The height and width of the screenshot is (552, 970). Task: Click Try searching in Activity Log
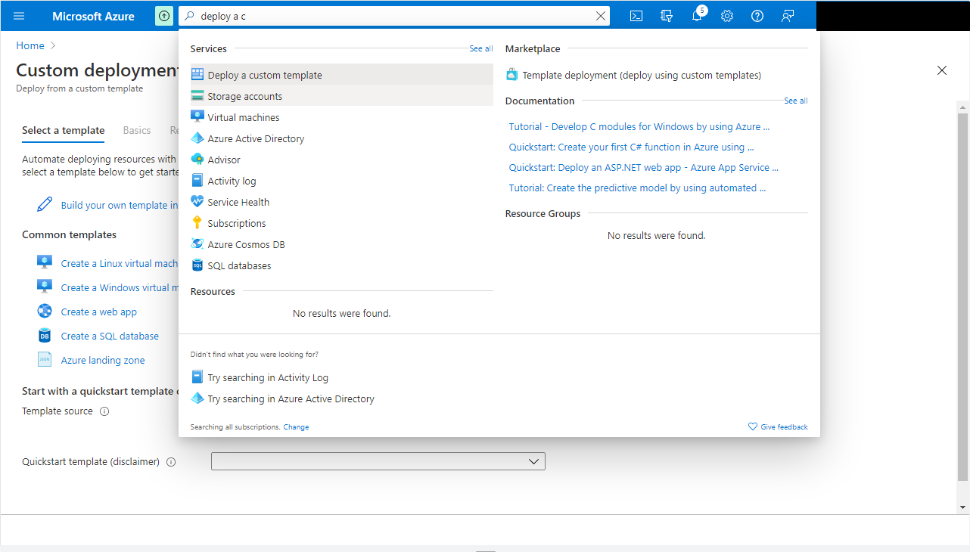[268, 377]
